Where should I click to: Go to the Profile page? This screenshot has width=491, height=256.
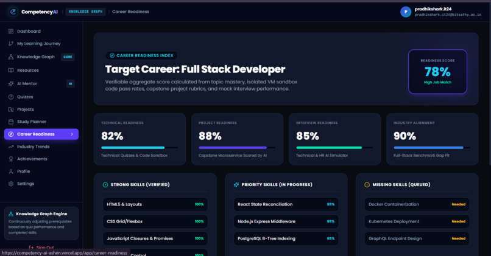pos(41,171)
